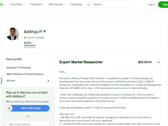Screen dimensions: 168x126
Task: Click the Sign In with Google button
Action: pyautogui.click(x=28, y=108)
